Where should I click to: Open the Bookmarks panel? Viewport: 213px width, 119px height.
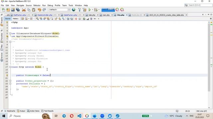coord(10,111)
